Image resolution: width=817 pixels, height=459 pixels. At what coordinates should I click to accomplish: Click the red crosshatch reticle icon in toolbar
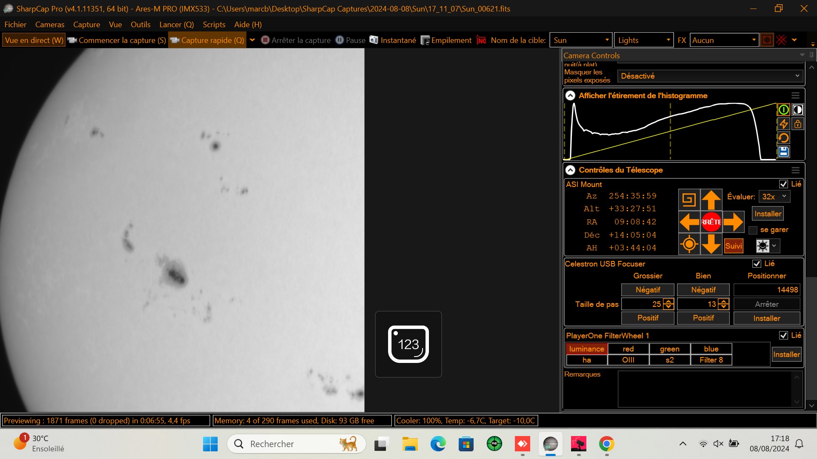pos(781,40)
